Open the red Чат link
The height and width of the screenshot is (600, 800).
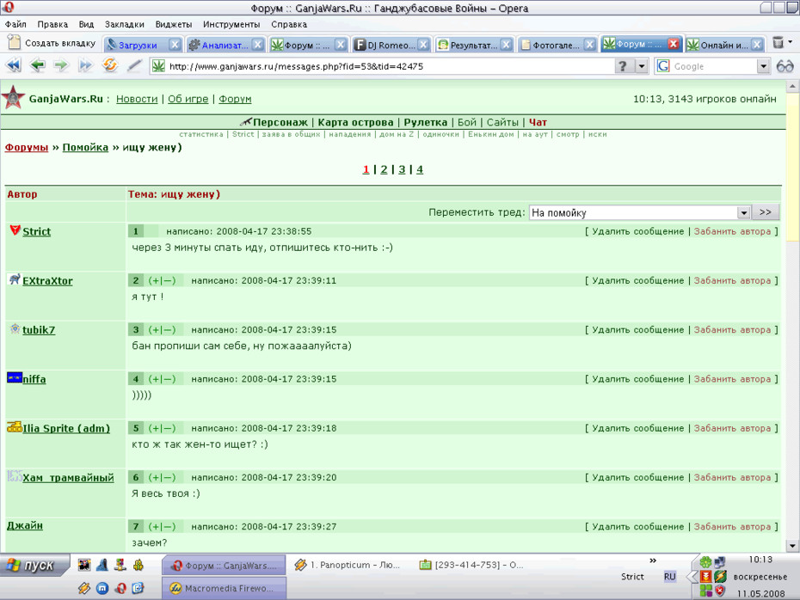538,122
